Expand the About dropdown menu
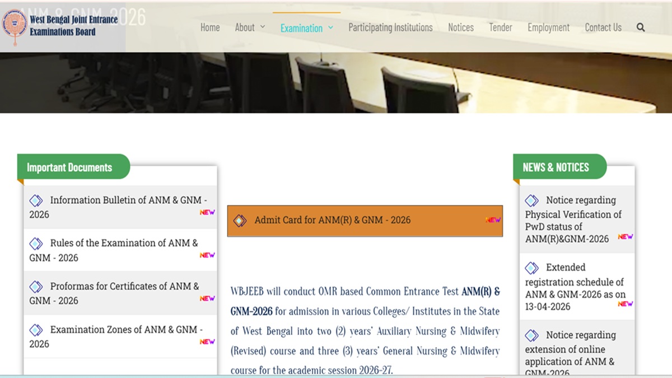The image size is (672, 378). pos(250,27)
